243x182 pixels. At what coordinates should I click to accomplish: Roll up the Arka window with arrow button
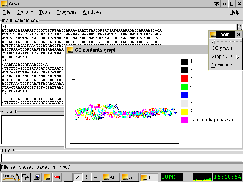click(217, 3)
